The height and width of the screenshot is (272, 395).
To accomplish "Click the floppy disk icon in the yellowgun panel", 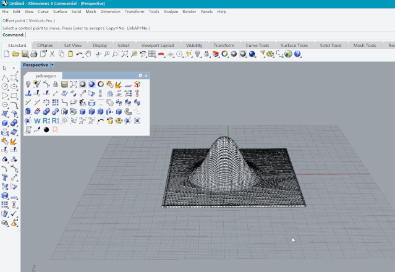I will [x=64, y=84].
